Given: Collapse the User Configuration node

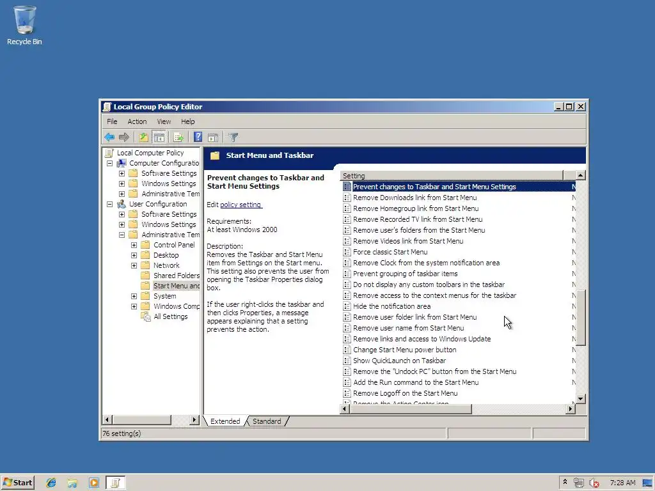Looking at the screenshot, I should [x=109, y=204].
